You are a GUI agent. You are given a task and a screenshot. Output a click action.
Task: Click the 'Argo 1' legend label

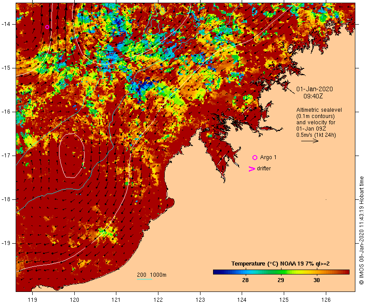pyautogui.click(x=268, y=157)
